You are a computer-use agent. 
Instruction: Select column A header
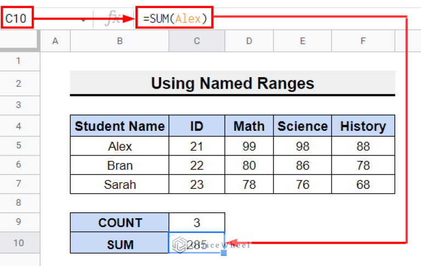click(x=55, y=41)
